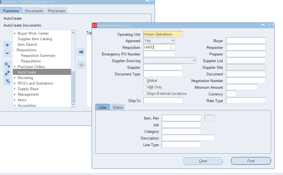Select the expand branch icon
The image size is (283, 175).
[x=7, y=64]
